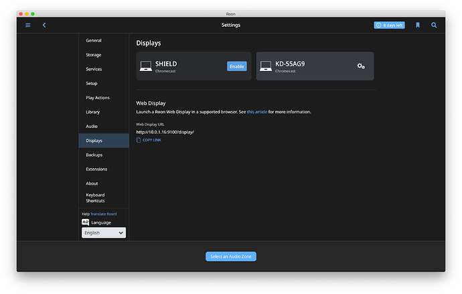Open KD-55AG9 display settings gears
This screenshot has height=294, width=462.
click(361, 66)
